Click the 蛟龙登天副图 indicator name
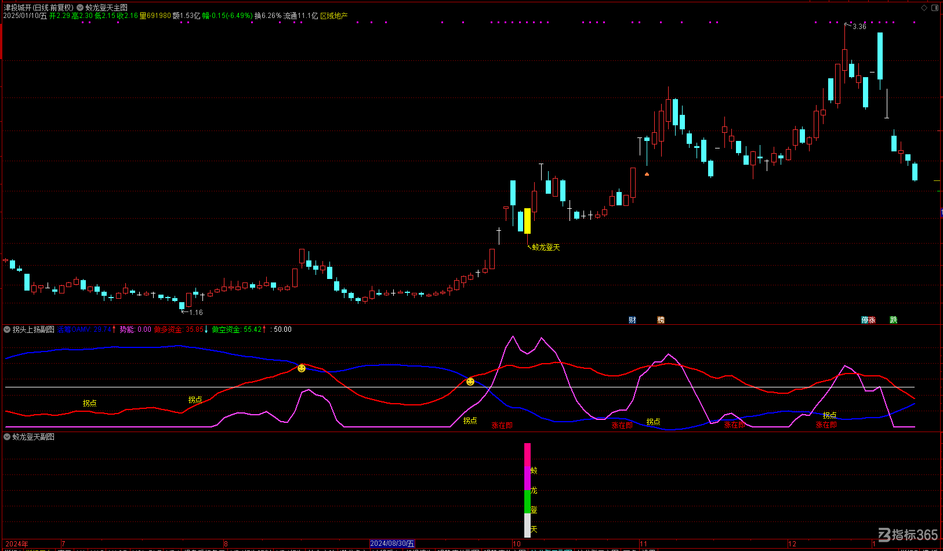The width and height of the screenshot is (943, 551). click(x=34, y=437)
